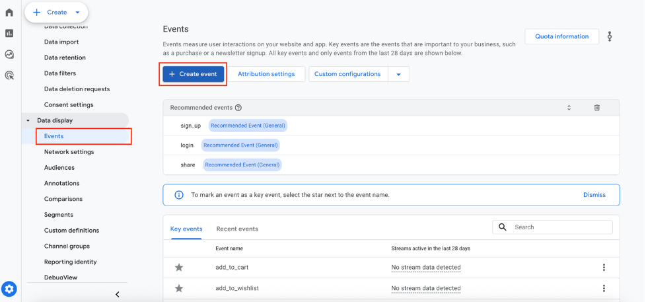This screenshot has width=646, height=302.
Task: Open the Admin gear icon
Action: [x=9, y=289]
